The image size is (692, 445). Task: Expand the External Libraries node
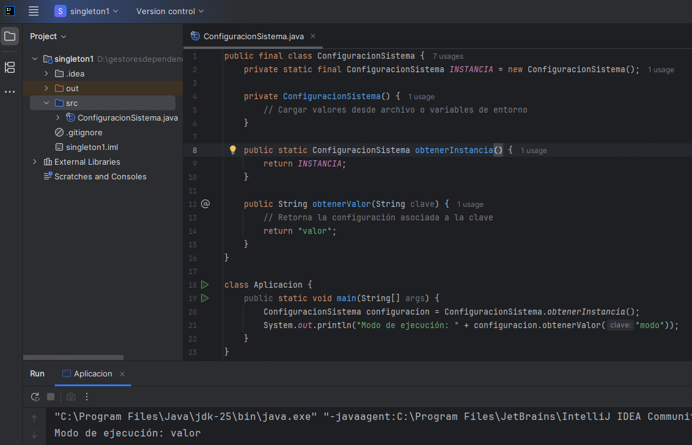[35, 162]
